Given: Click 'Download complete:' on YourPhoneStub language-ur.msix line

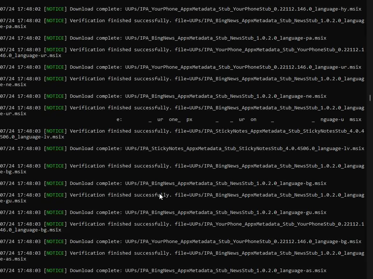Looking at the screenshot, I should tap(96, 67).
